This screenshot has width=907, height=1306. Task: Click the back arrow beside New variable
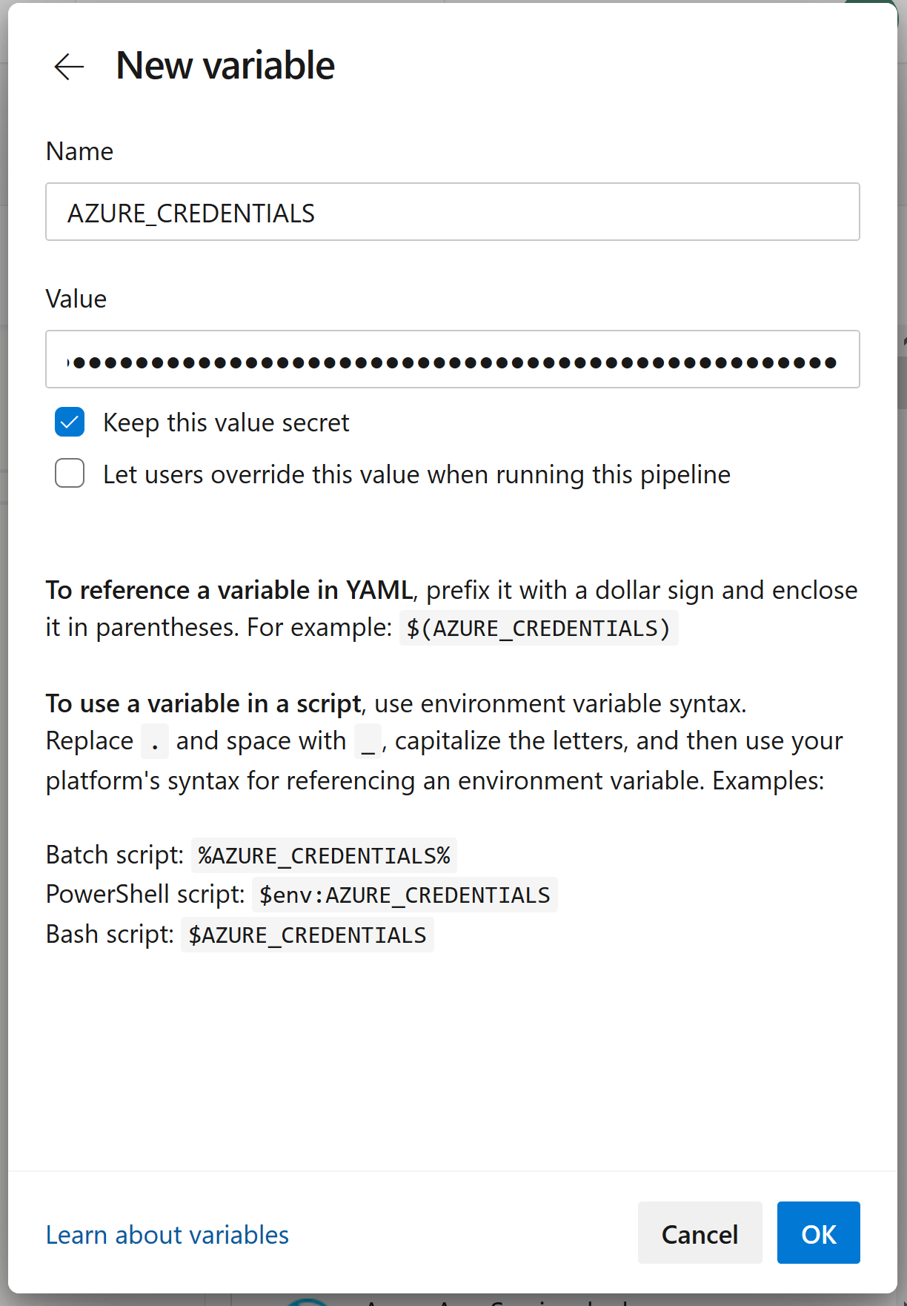(x=68, y=67)
